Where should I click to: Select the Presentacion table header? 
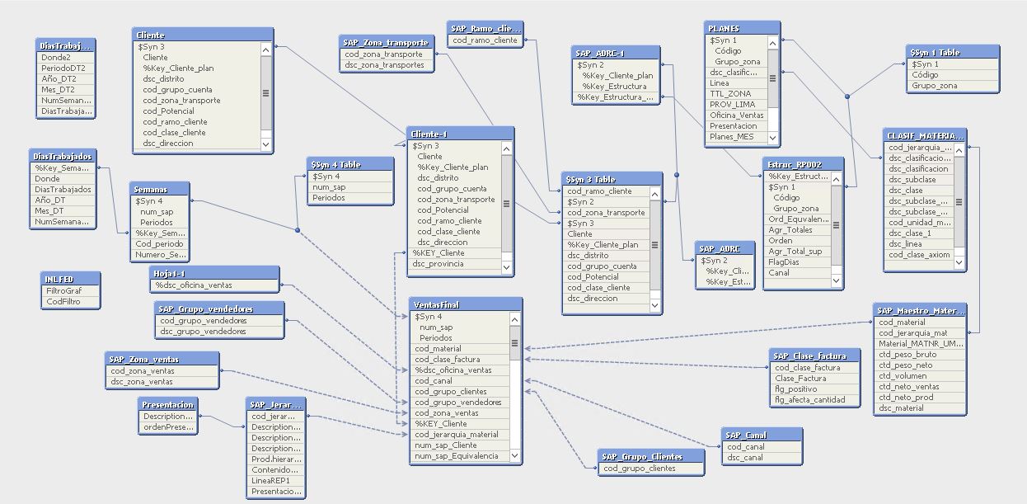click(168, 404)
